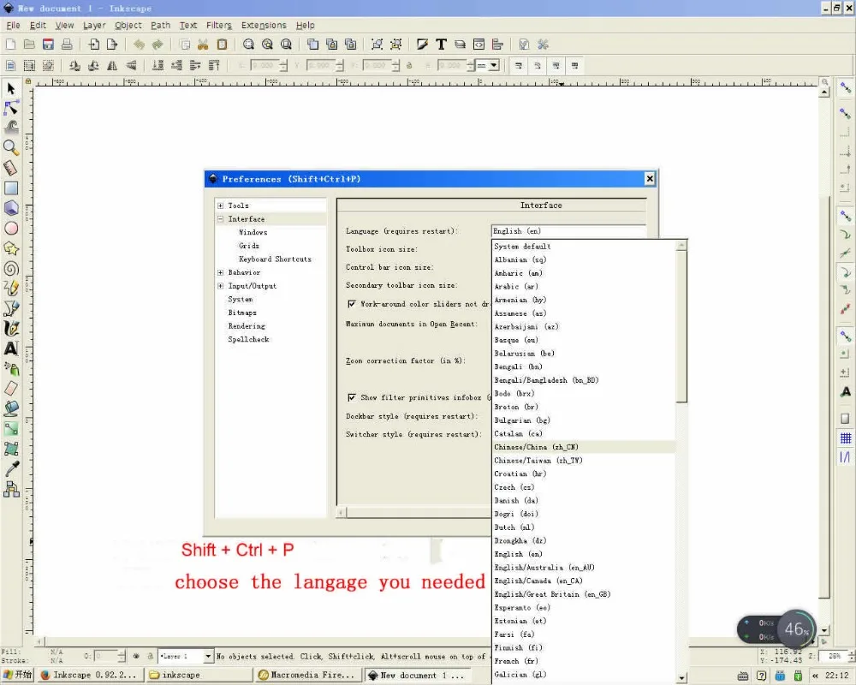Select the Bezier pen tool
This screenshot has height=685, width=856.
point(11,308)
